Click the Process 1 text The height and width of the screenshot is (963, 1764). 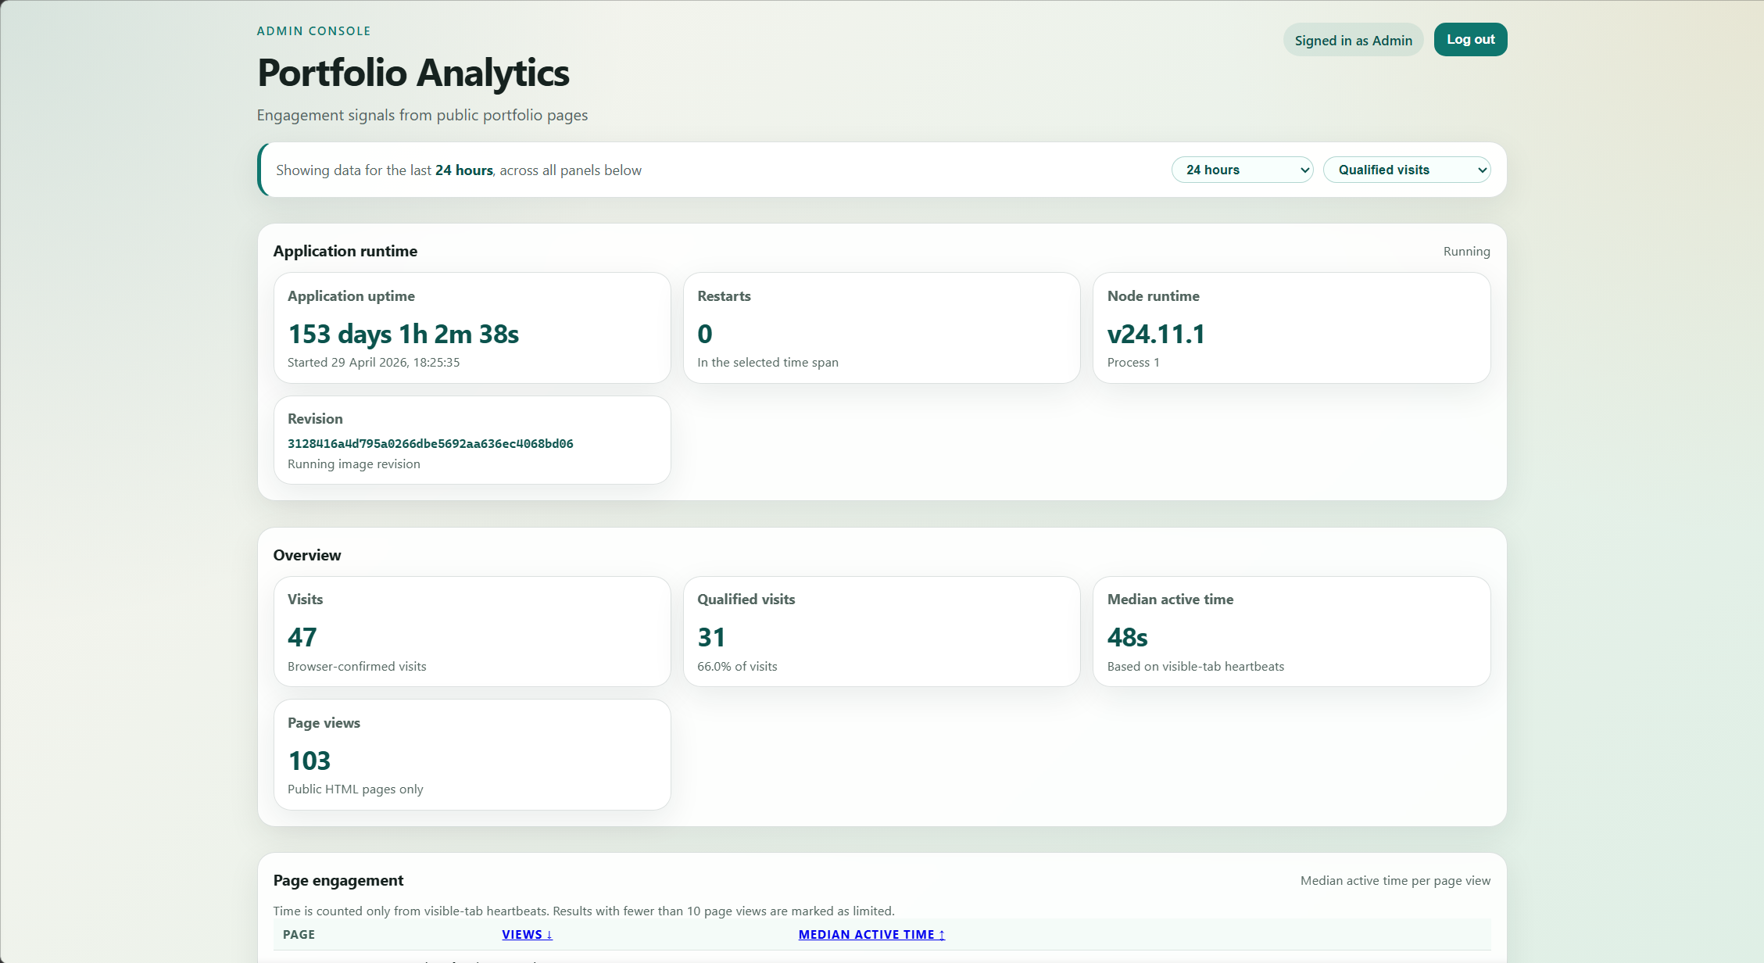click(x=1133, y=362)
